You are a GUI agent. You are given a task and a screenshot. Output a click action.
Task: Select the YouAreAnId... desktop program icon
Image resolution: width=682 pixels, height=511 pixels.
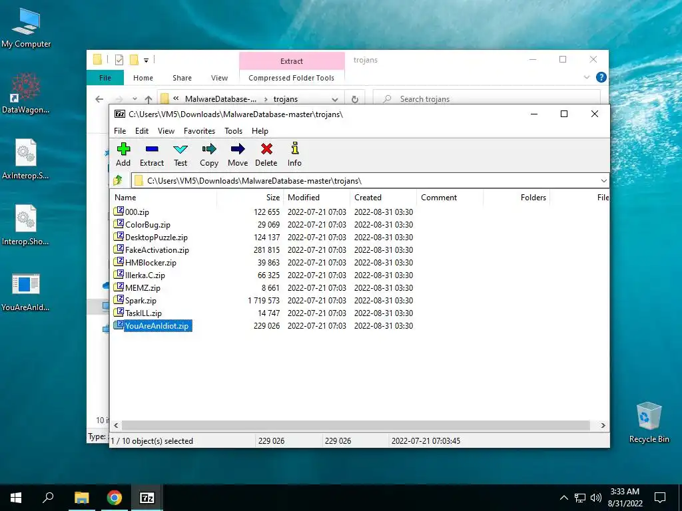[x=26, y=291]
